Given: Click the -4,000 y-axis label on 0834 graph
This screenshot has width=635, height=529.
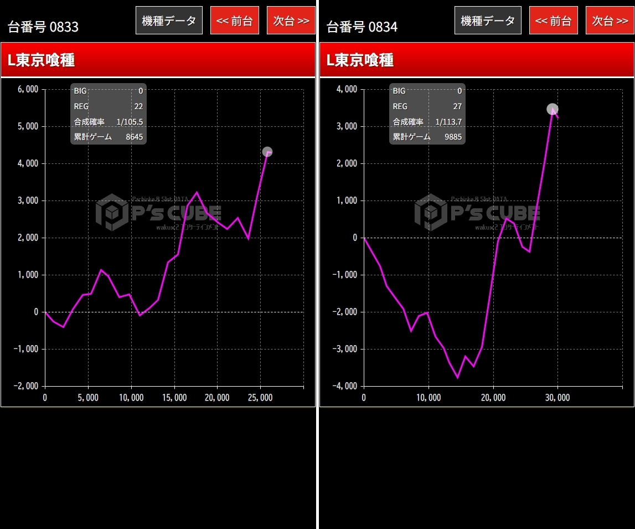Looking at the screenshot, I should (345, 386).
